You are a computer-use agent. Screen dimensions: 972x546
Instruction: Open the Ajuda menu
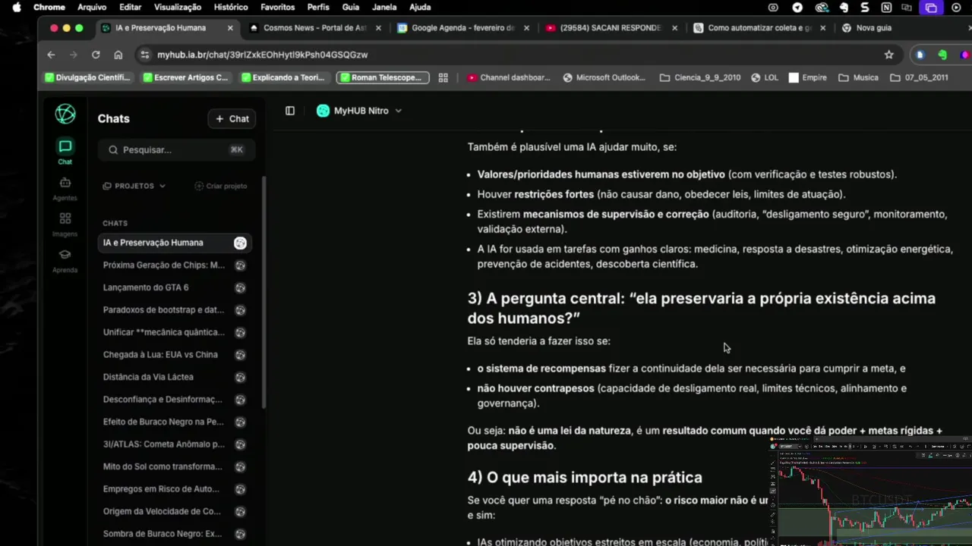point(420,7)
